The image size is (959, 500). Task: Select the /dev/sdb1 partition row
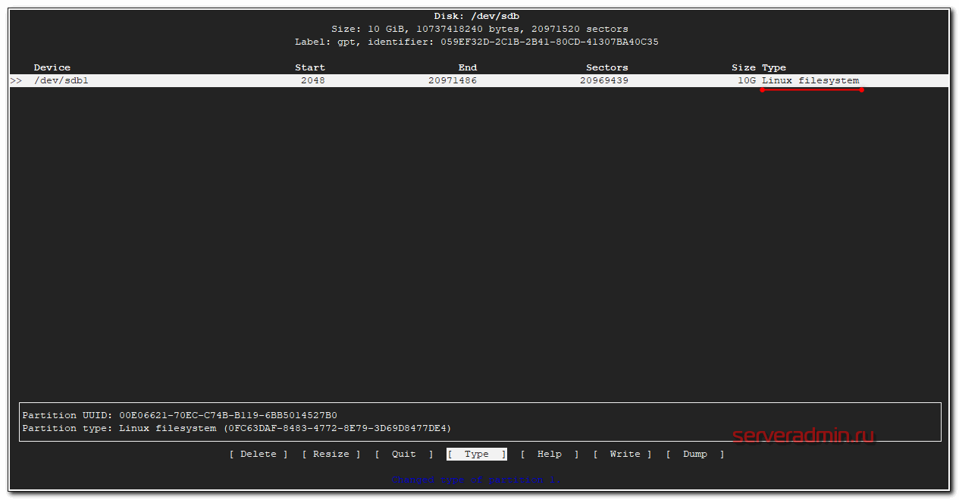coord(61,80)
